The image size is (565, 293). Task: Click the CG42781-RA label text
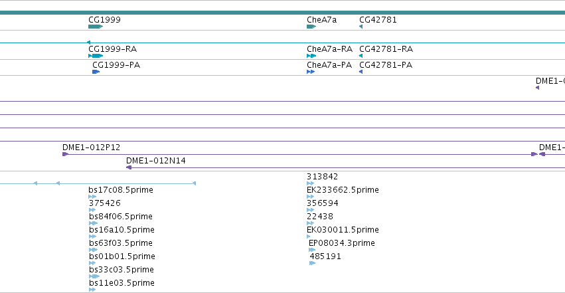[386, 49]
